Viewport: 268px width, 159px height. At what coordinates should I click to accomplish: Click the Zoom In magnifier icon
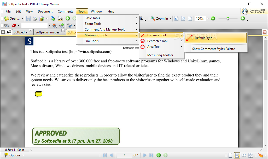(x=153, y=19)
